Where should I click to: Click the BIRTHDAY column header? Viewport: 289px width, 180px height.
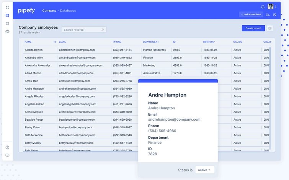pyautogui.click(x=209, y=42)
